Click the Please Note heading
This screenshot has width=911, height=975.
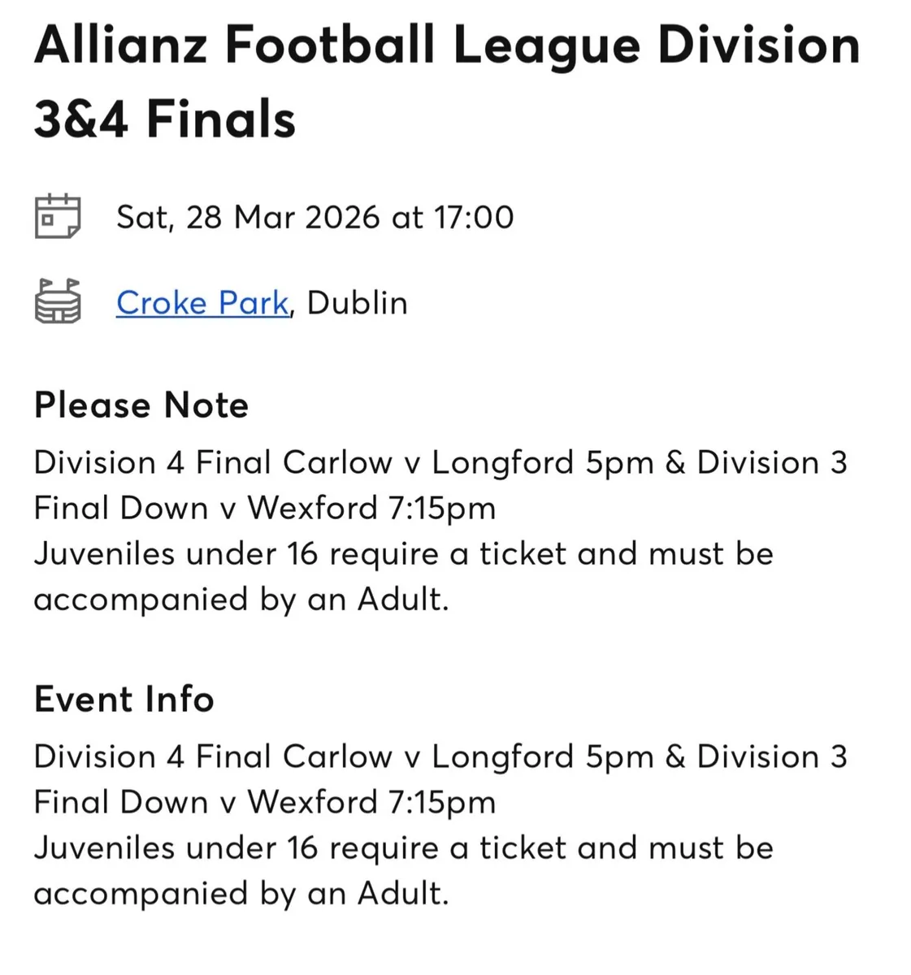(141, 405)
